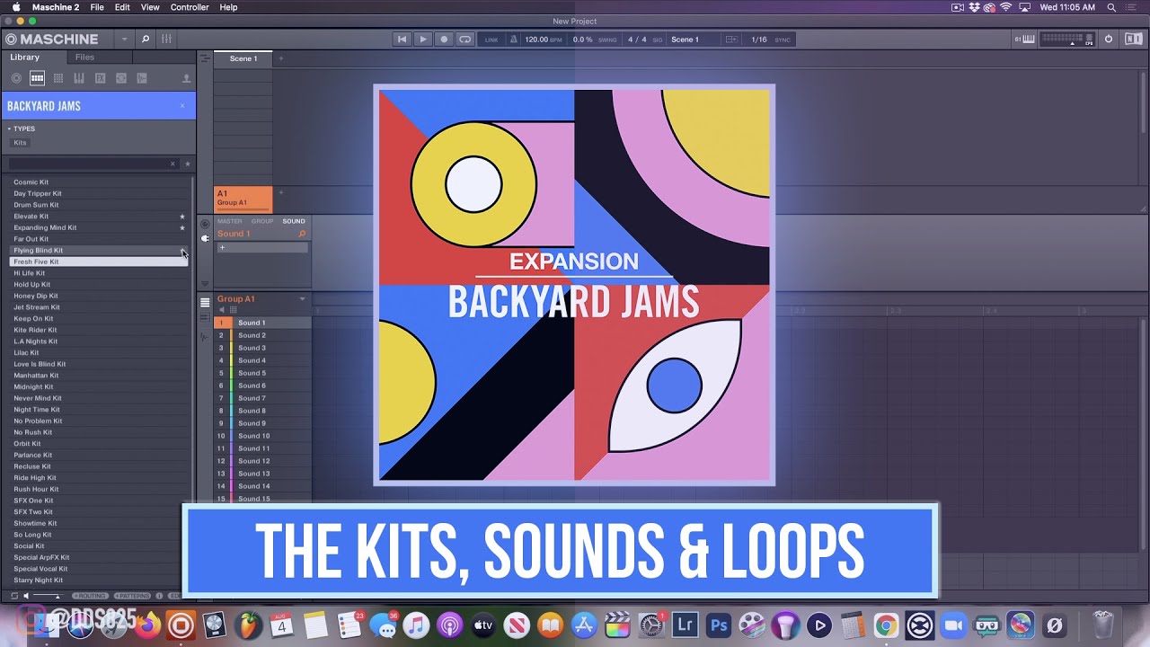Open the Sound 1 quick browse magnifier
This screenshot has height=647, width=1150.
tap(302, 234)
